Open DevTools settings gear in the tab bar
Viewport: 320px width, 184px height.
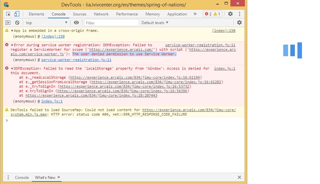[x=230, y=14]
